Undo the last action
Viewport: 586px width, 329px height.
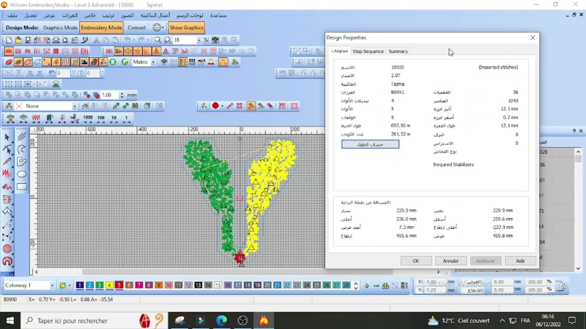coord(128,40)
